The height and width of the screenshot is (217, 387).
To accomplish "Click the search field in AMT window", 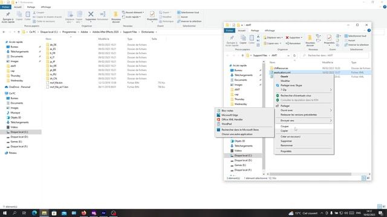I will 334,55.
